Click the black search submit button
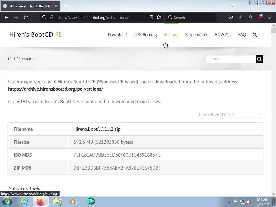This screenshot has width=276, height=207. pos(259,59)
